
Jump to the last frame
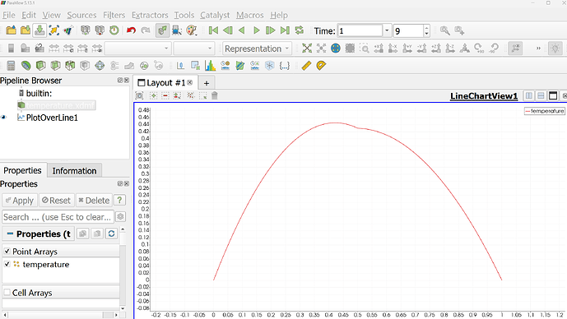pyautogui.click(x=285, y=30)
